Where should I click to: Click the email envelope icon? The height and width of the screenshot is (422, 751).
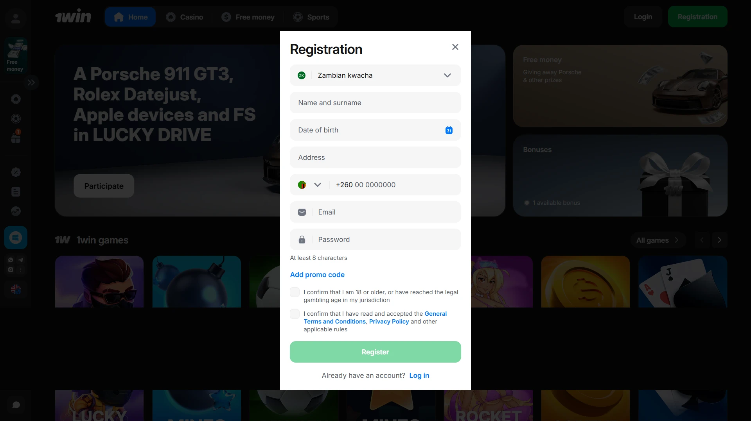coord(302,212)
